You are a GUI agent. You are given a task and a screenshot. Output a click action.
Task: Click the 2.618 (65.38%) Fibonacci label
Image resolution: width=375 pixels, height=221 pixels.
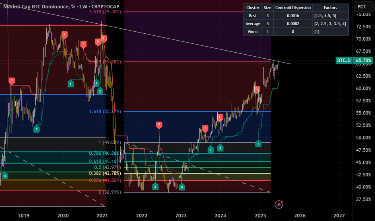105,61
